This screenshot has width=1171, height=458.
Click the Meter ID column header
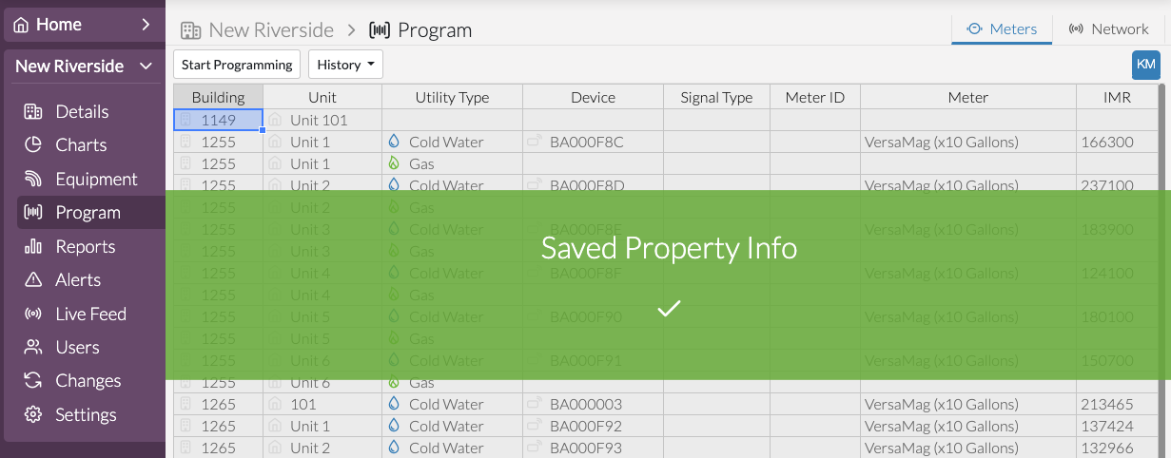click(815, 97)
